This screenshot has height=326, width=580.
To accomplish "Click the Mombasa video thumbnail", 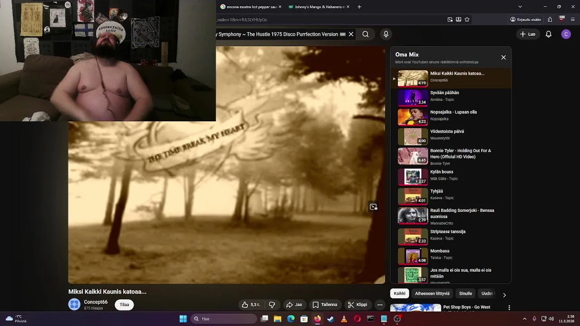I will pos(413,256).
